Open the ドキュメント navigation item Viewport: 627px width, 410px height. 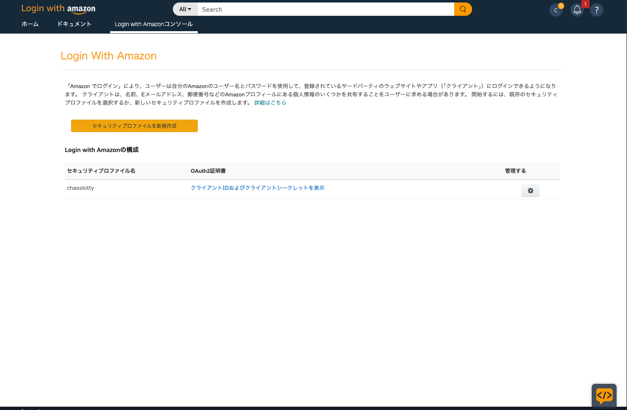click(74, 24)
